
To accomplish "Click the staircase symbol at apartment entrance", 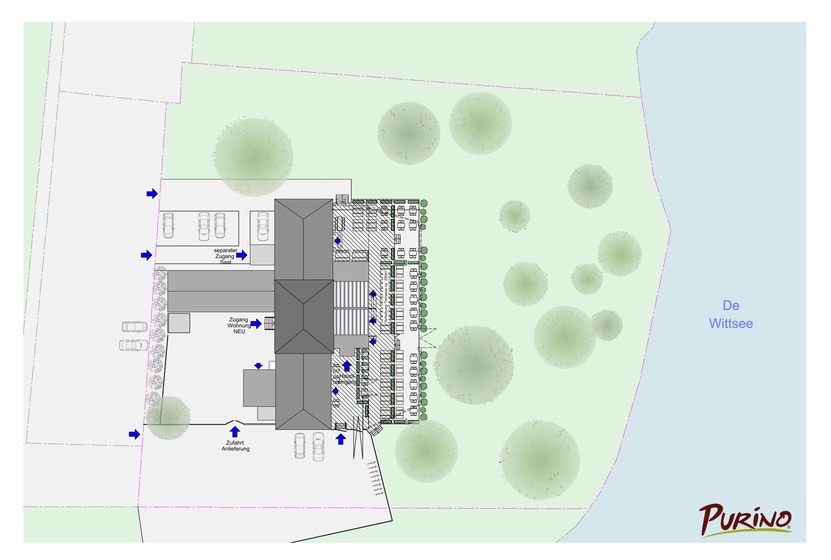I will pyautogui.click(x=270, y=323).
